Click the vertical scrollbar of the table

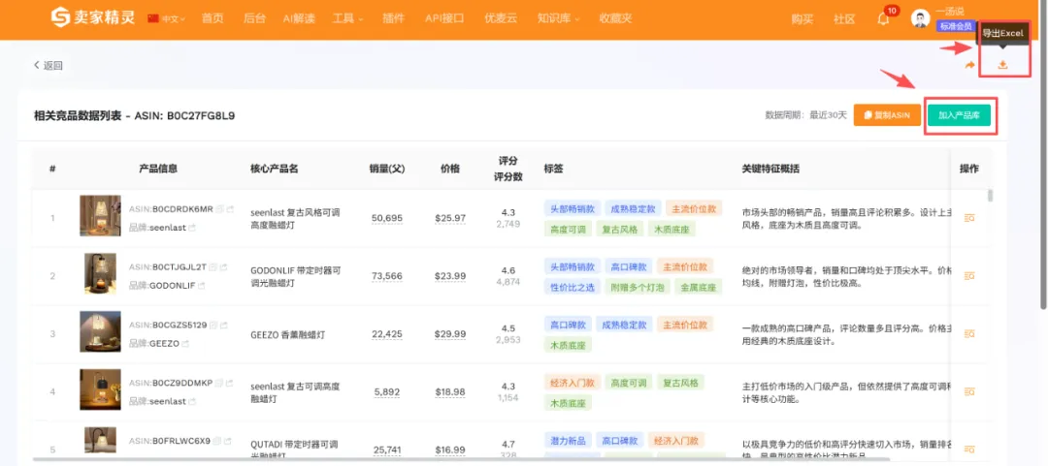click(x=991, y=196)
